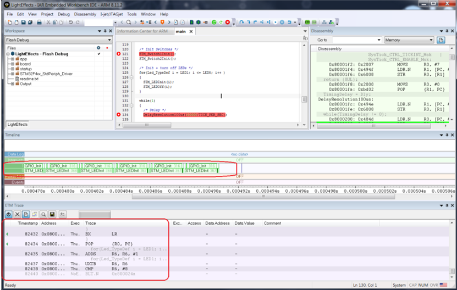Click the Timestamp column header
Screen dimensions: 457x290
[27, 223]
